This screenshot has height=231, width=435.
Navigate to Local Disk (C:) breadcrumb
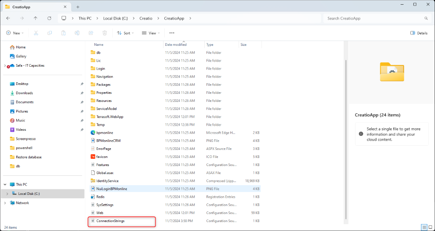tap(116, 18)
